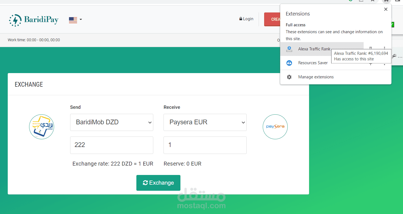Click the EXCHANGE panel heading
This screenshot has height=214, width=403.
tap(29, 84)
